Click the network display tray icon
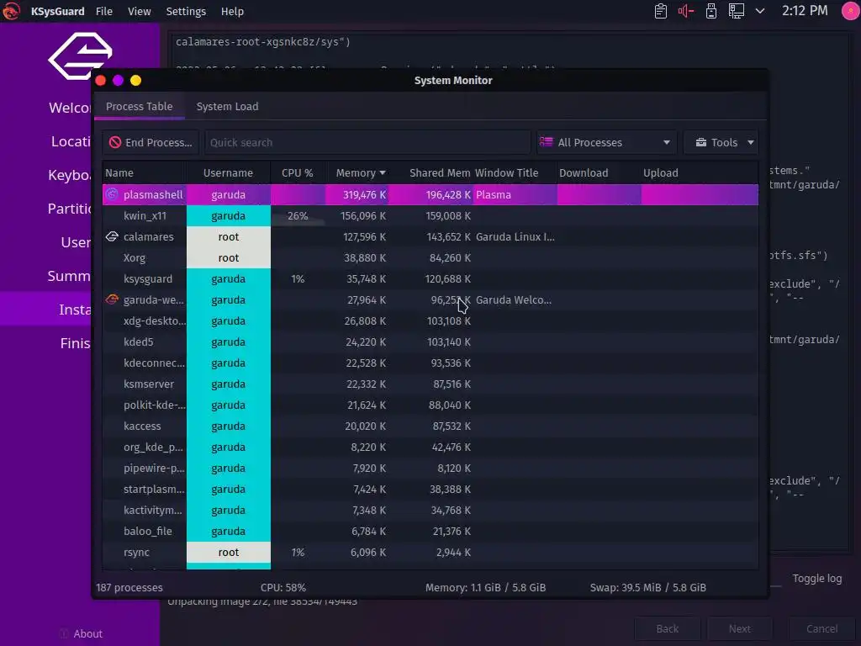 (737, 11)
